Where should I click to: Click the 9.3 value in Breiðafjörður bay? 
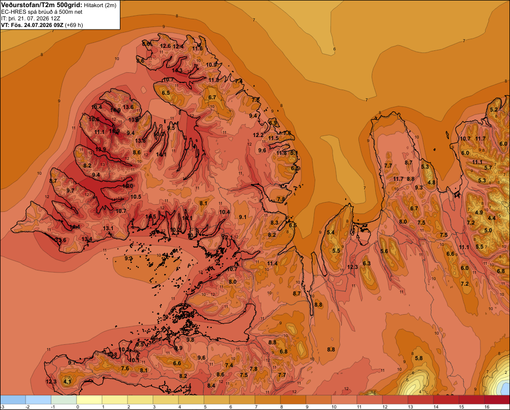129,259
